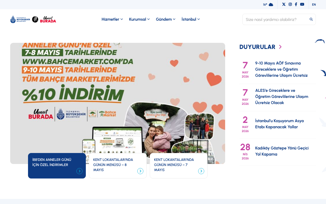The image size is (326, 204).
Task: Click the round portrait icon in header
Action: [35, 19]
